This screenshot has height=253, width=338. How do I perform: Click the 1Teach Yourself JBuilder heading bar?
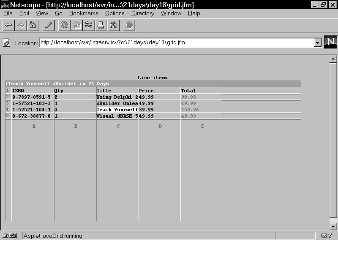pos(153,83)
